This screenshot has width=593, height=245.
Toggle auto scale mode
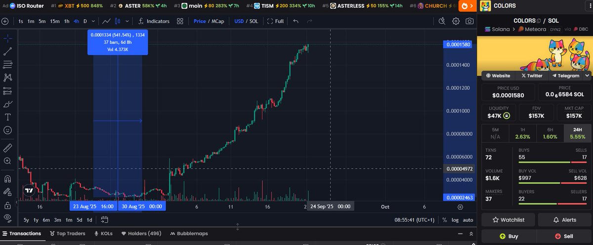[467, 220]
